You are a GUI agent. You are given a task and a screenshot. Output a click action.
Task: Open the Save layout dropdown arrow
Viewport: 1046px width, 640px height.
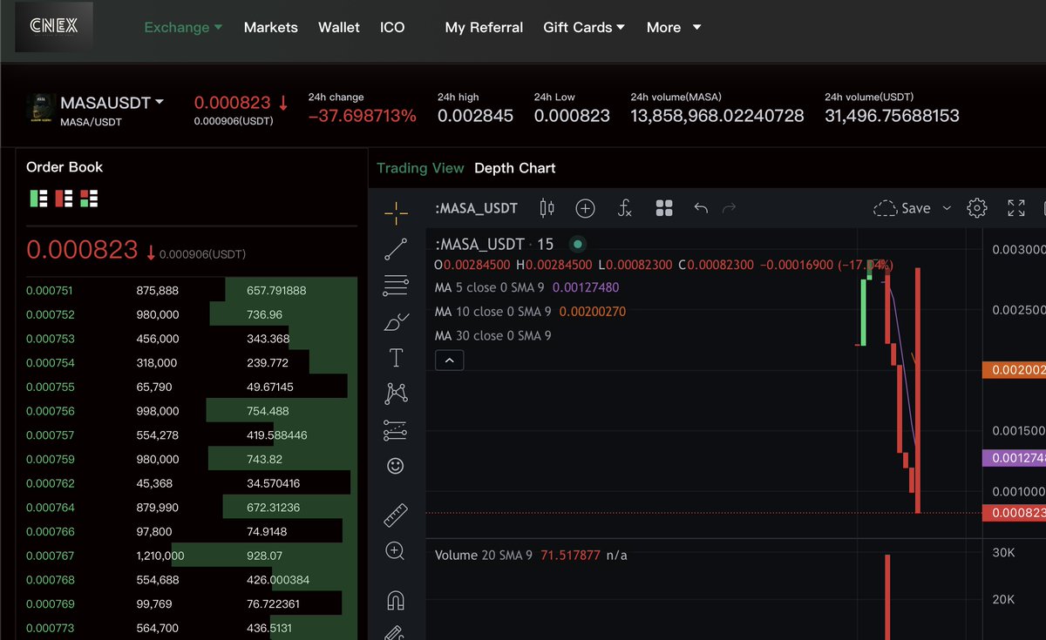[x=947, y=208]
